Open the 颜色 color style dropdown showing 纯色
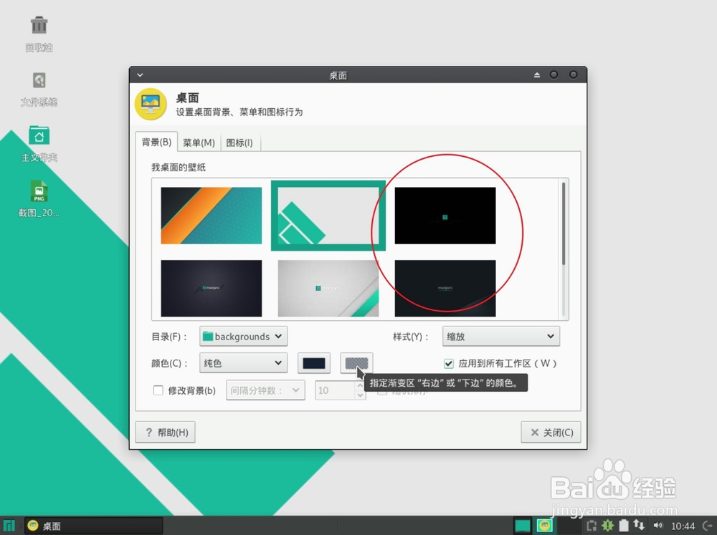The width and height of the screenshot is (717, 535). (x=243, y=363)
